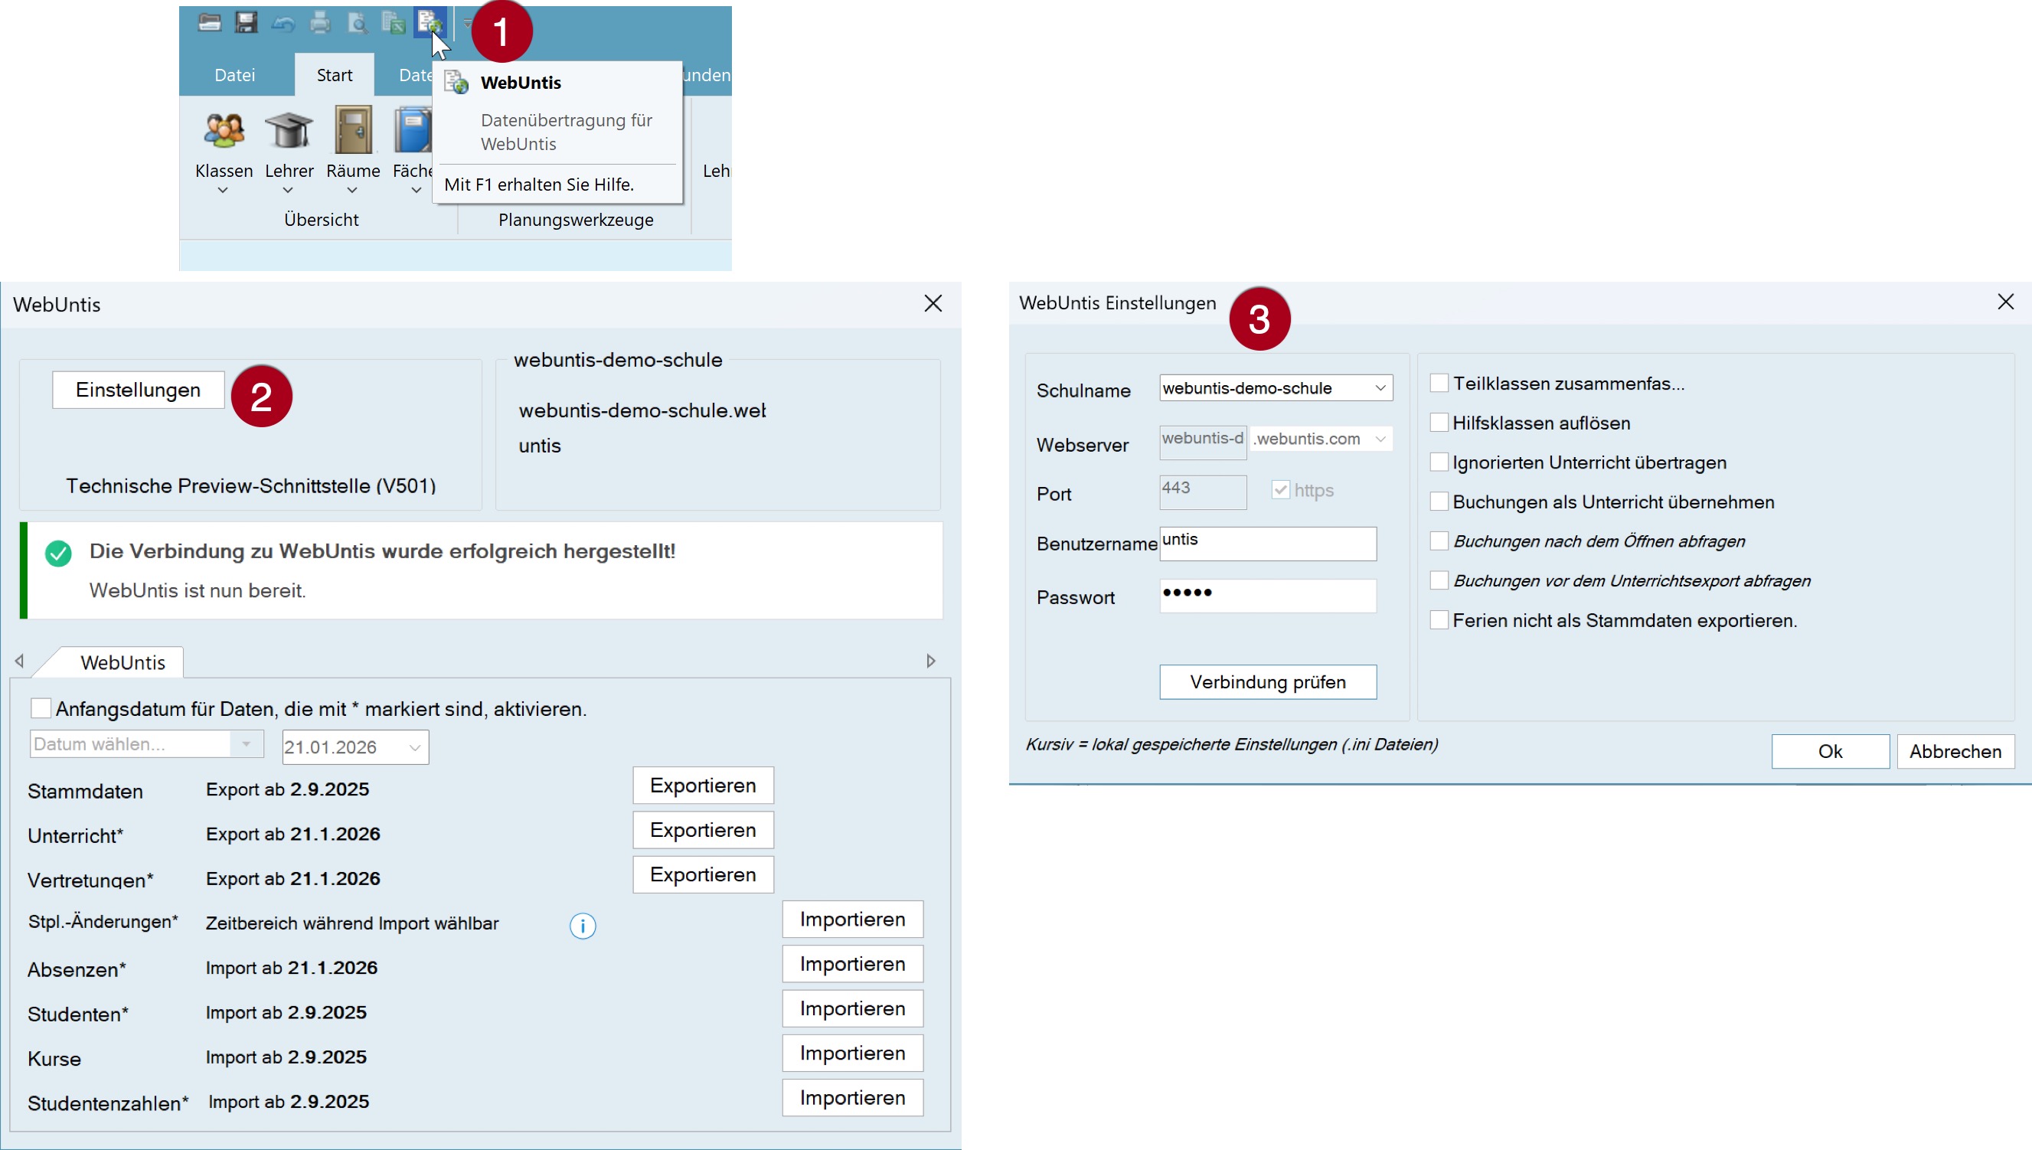Expand the Schulname dropdown
2032x1150 pixels.
[1380, 388]
